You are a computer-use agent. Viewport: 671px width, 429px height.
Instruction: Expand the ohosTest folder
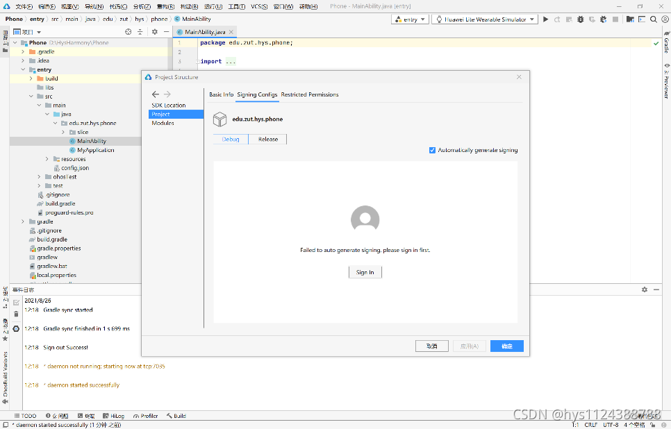pos(39,176)
